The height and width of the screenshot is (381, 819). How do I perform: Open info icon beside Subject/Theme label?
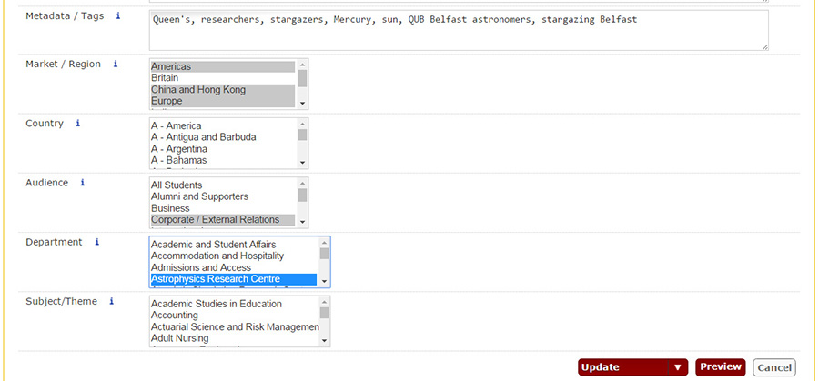111,301
